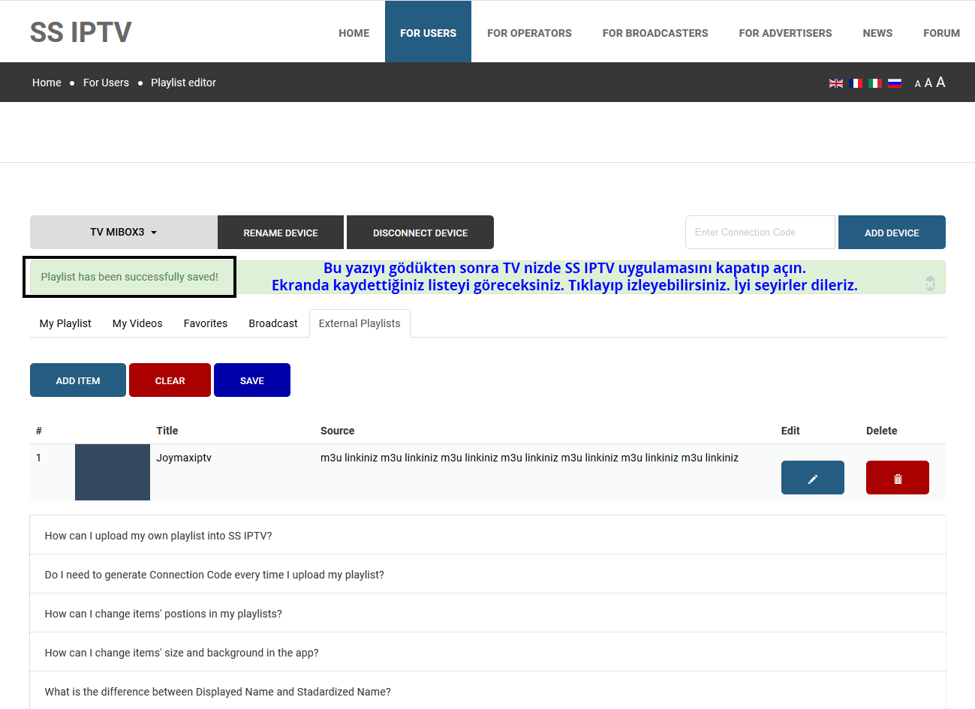Click the Enter Connection Code field
Image resolution: width=975 pixels, height=709 pixels.
tap(760, 233)
